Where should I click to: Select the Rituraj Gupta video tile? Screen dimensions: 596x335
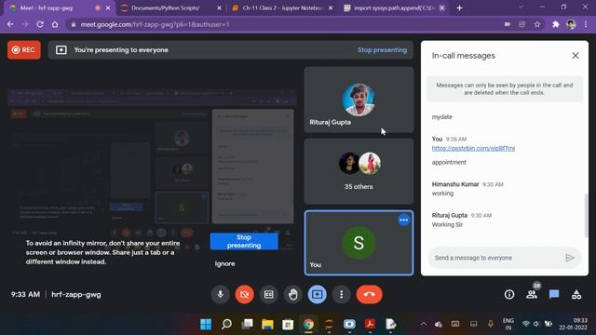tap(359, 100)
